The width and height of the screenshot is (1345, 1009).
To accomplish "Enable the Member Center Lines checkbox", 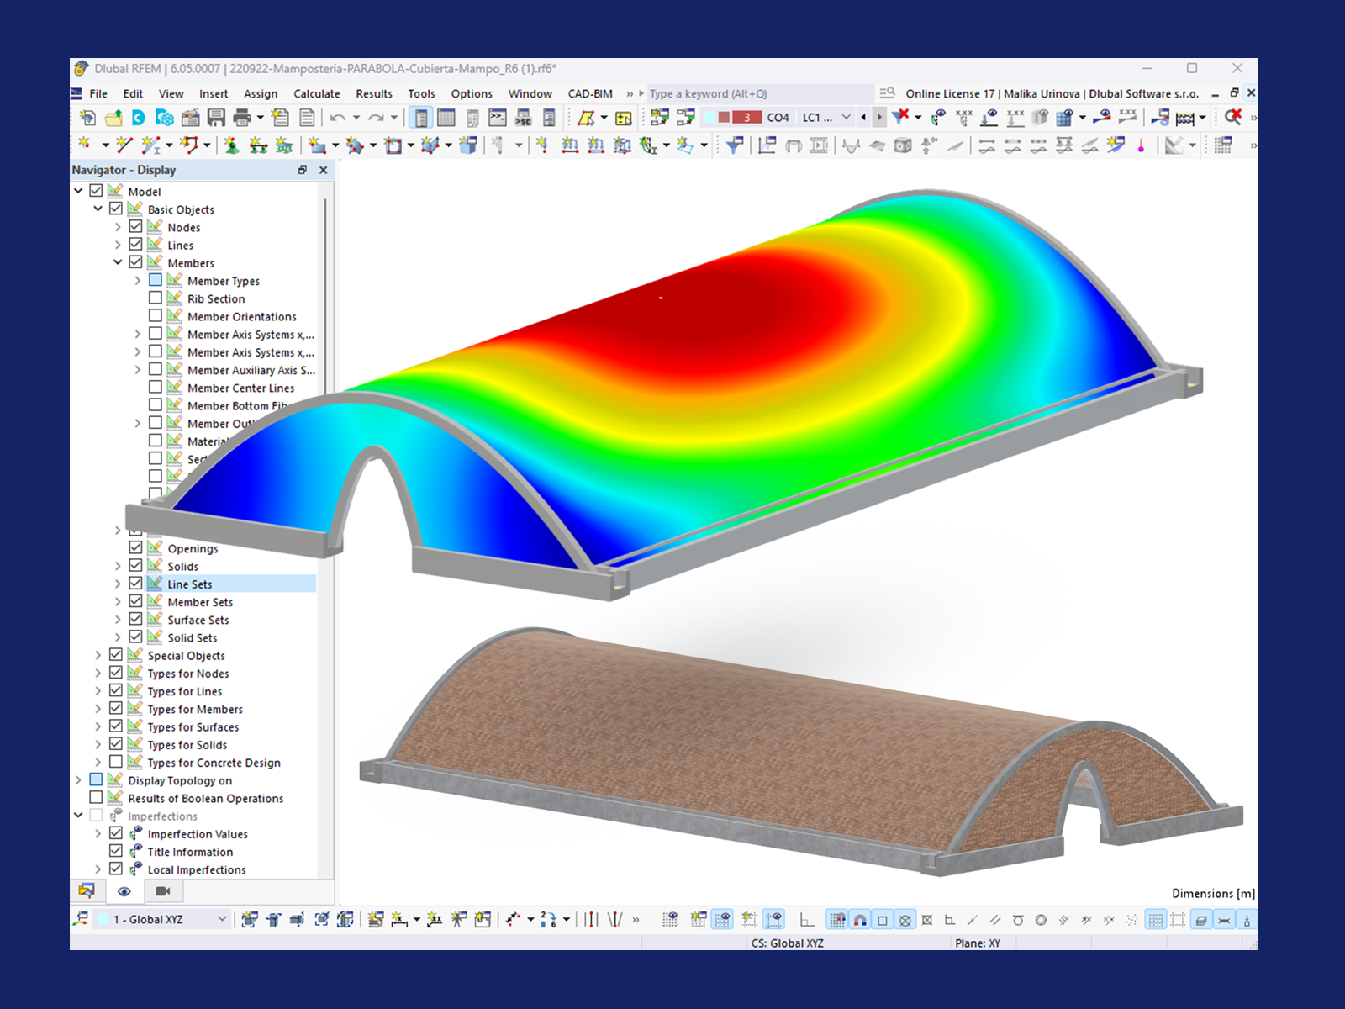I will point(156,388).
